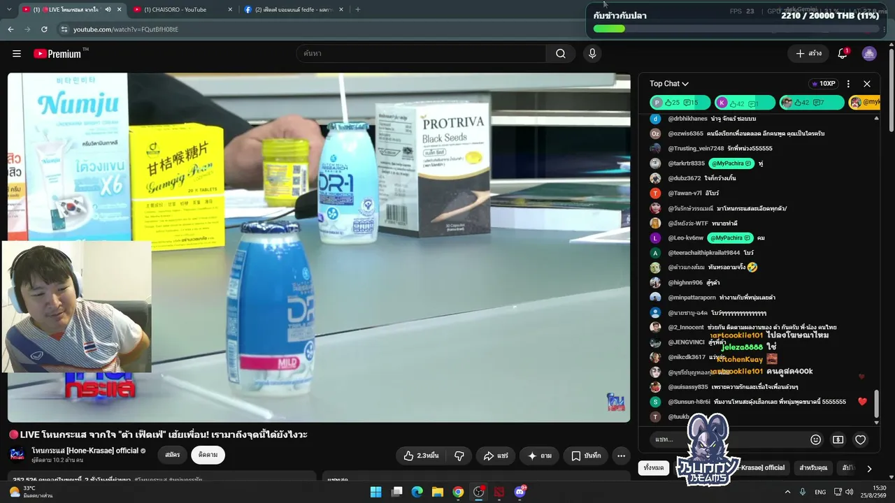Screen dimensions: 895x503
Task: Send a heart reaction in chat
Action: click(861, 439)
